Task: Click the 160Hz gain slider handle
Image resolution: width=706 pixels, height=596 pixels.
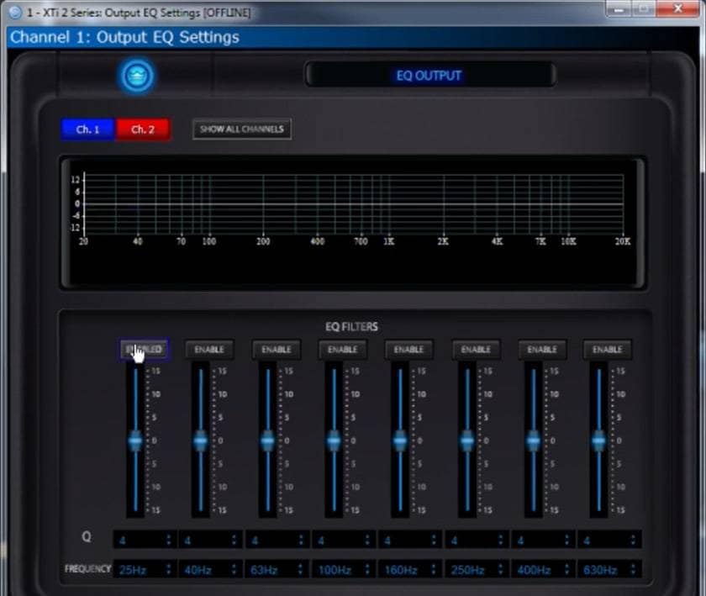Action: tap(400, 440)
